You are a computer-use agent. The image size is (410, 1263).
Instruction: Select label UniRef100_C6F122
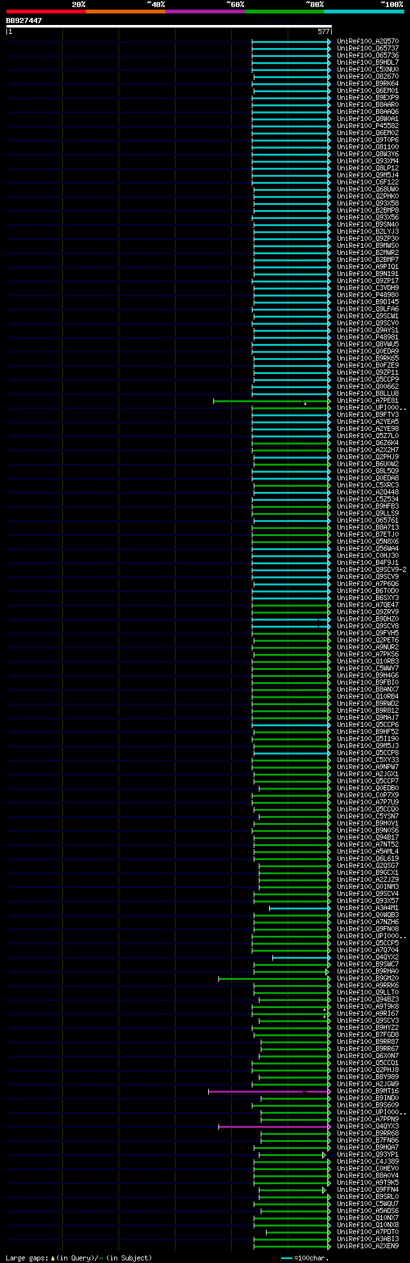coord(368,183)
